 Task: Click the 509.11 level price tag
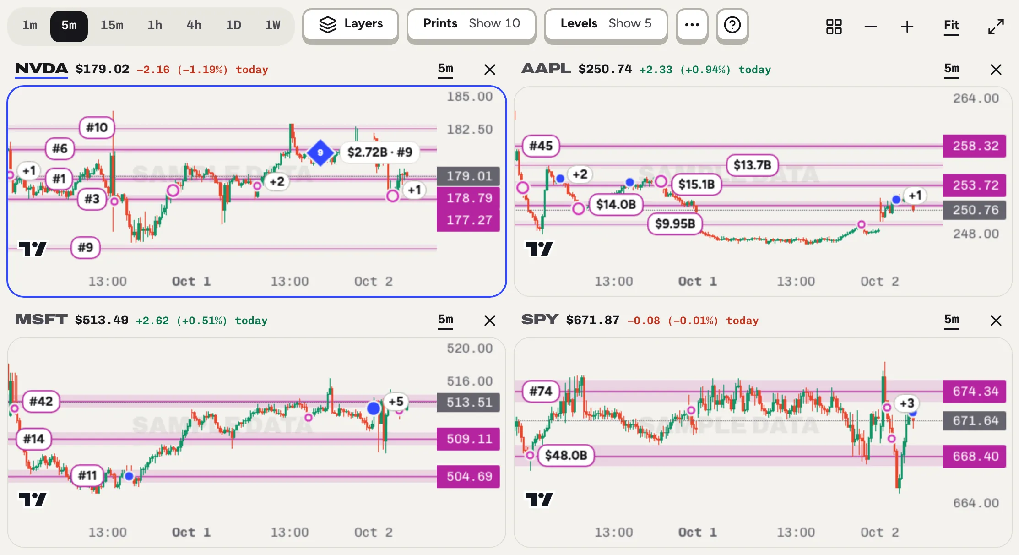tap(469, 439)
